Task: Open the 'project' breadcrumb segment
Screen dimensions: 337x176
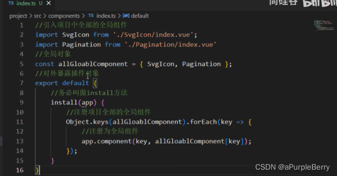Action: point(18,16)
